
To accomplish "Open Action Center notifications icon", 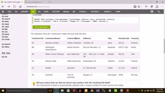I will tap(154, 91).
